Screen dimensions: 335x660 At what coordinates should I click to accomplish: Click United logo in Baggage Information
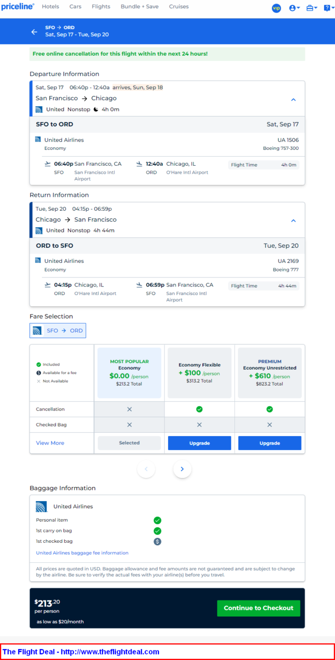(41, 506)
